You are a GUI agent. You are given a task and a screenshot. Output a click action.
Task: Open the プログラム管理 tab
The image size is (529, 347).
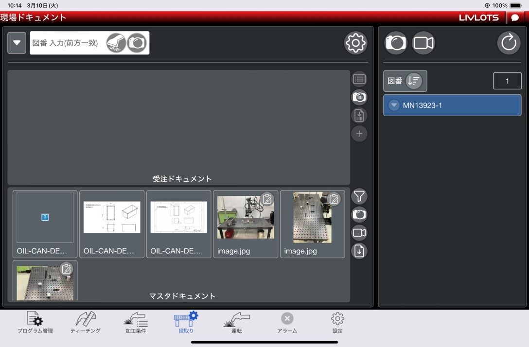click(x=35, y=323)
